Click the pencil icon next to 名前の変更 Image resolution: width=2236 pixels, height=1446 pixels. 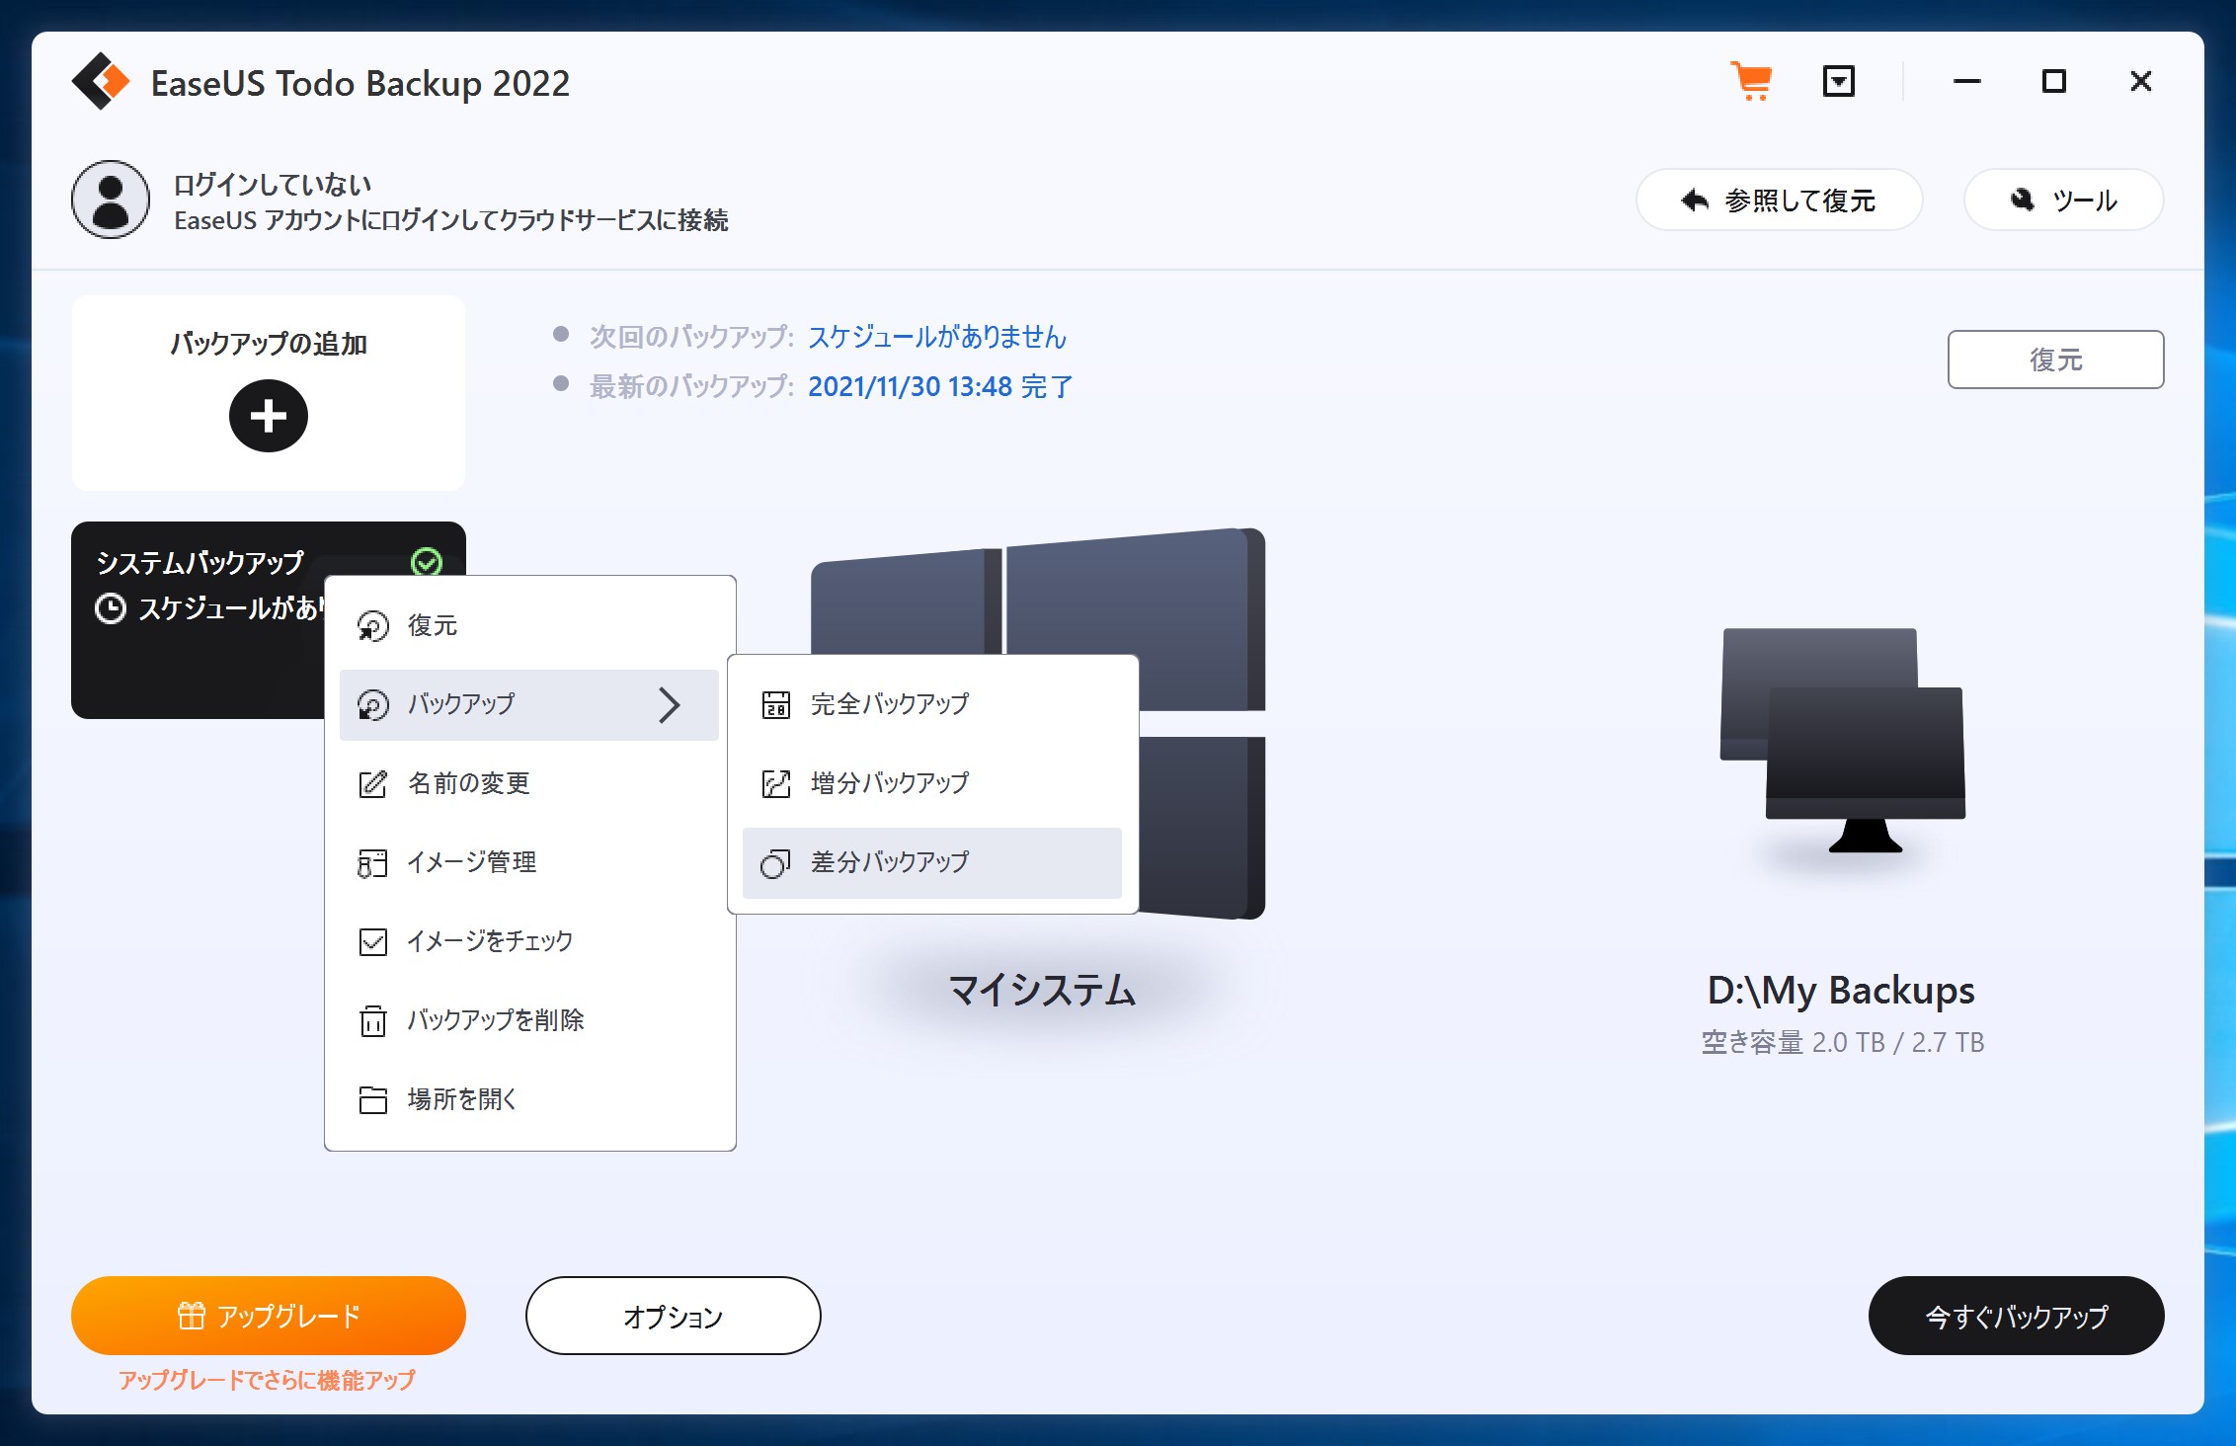click(372, 783)
